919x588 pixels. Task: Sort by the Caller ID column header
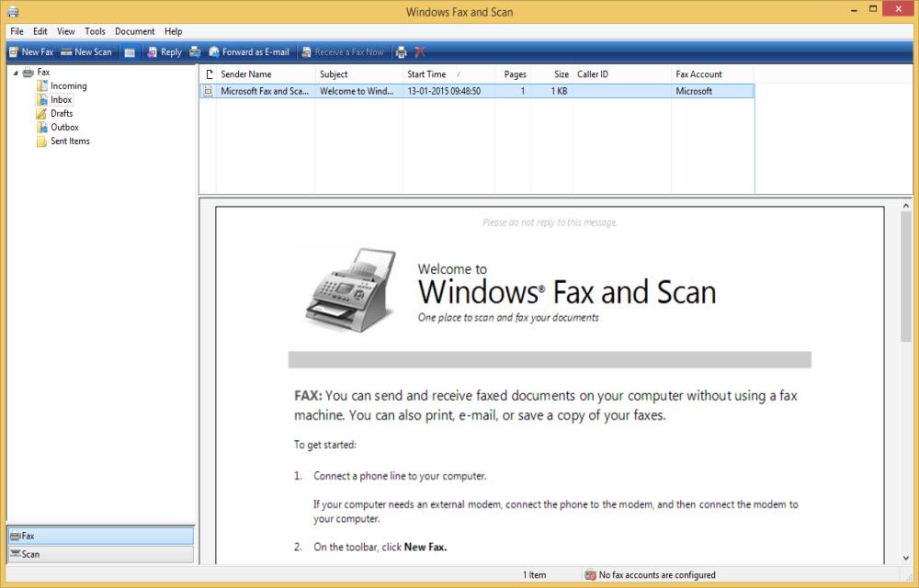pos(622,74)
